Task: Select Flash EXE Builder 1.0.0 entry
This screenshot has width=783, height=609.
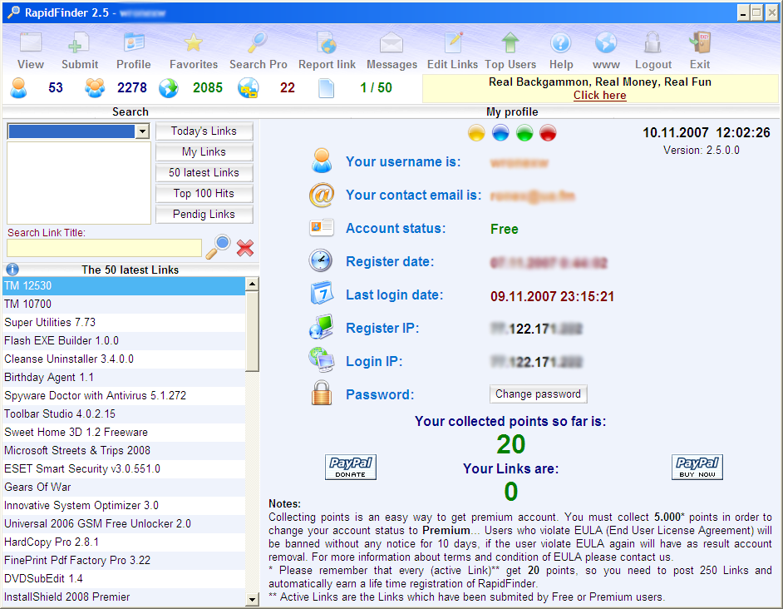Action: (x=124, y=340)
